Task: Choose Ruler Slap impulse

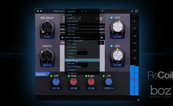Action: 82,63
